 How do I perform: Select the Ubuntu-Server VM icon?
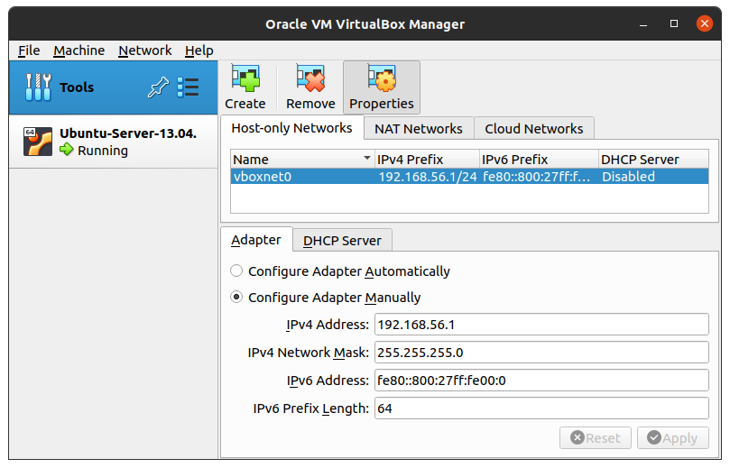pos(37,142)
